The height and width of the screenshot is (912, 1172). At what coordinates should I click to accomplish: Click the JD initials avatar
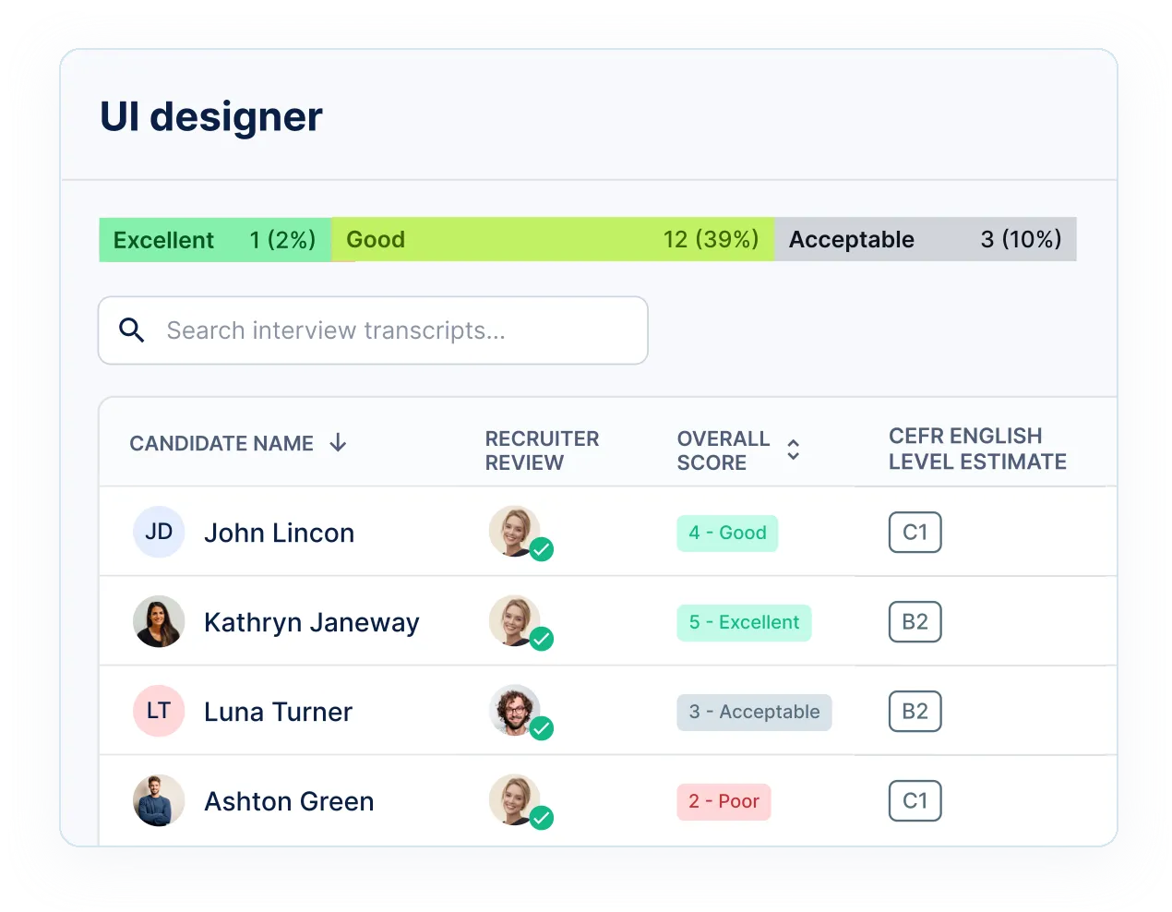tap(159, 533)
